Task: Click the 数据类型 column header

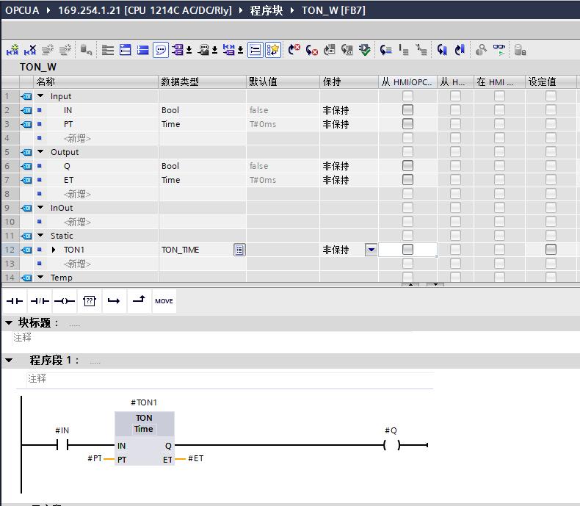Action: 203,82
